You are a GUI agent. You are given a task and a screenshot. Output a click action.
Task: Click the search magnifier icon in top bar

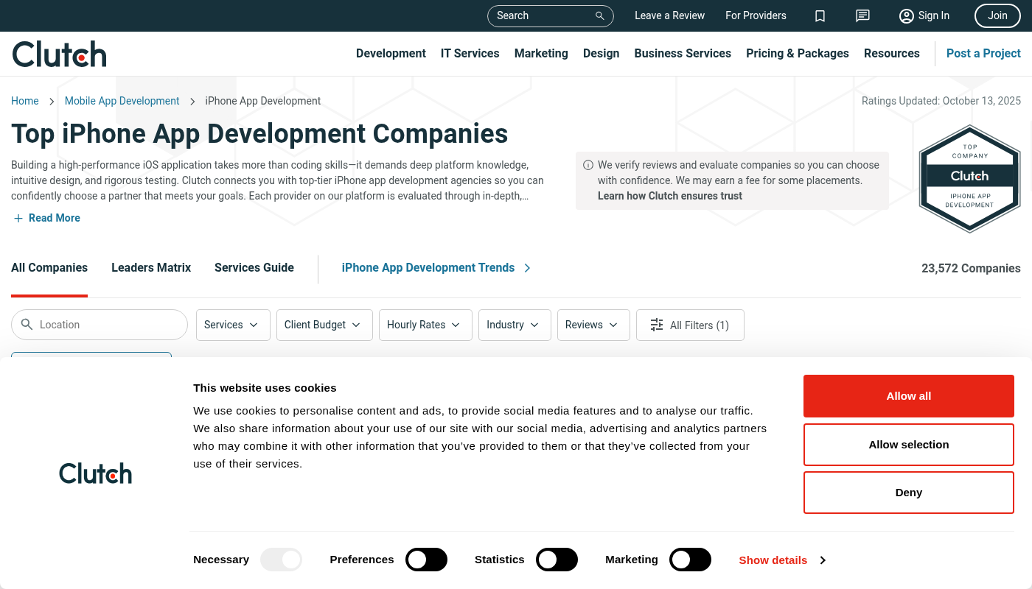coord(600,15)
